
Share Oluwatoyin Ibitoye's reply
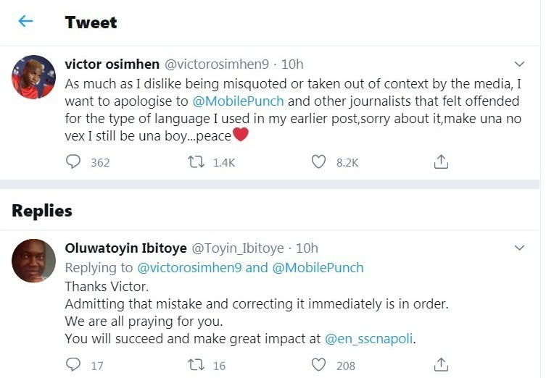coord(440,365)
